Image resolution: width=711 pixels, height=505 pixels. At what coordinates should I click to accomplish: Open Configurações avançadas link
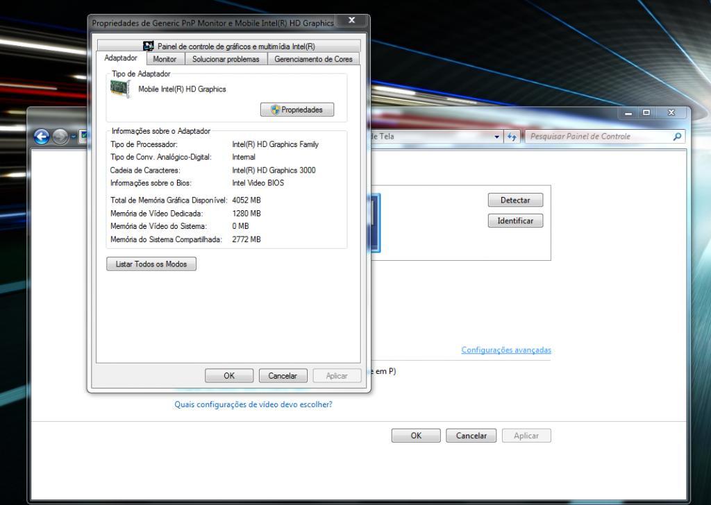click(x=506, y=350)
